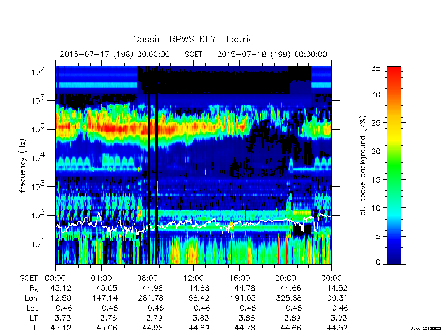Click the spectrogram plot area

193,165
